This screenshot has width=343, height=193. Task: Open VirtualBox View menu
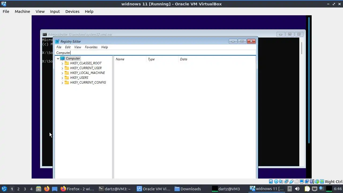[x=40, y=12]
